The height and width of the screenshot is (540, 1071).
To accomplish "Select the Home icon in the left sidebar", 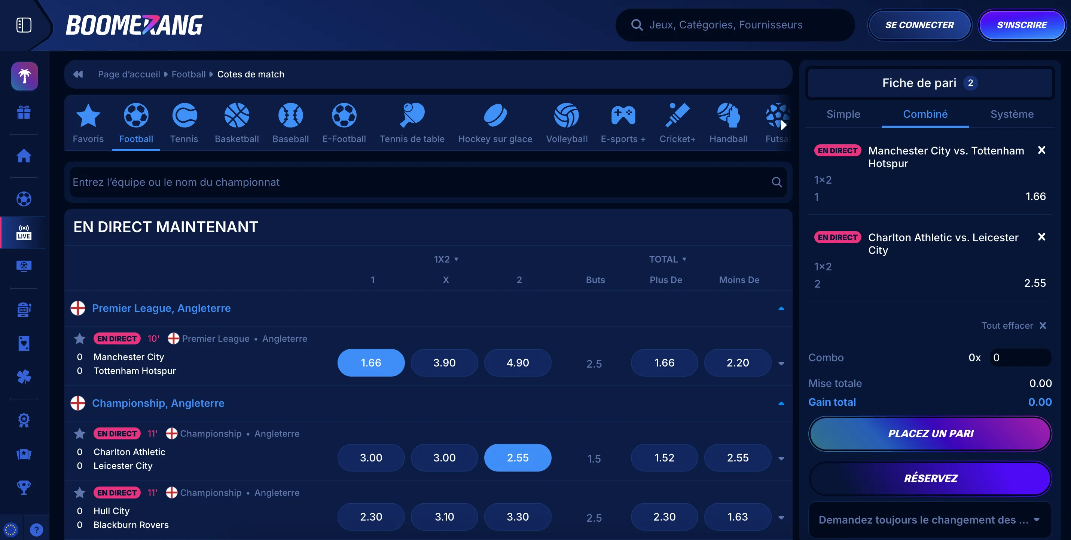I will point(24,156).
